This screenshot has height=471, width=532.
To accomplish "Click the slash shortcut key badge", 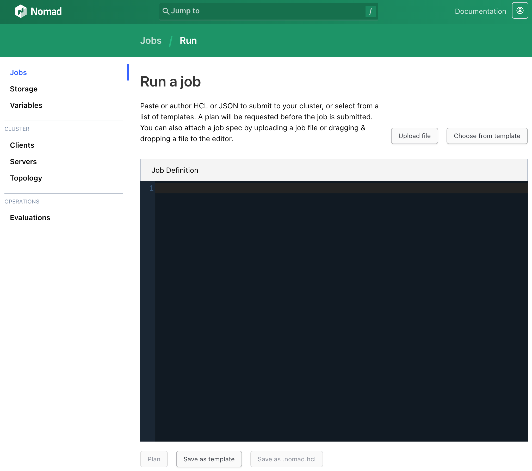I will [x=370, y=11].
